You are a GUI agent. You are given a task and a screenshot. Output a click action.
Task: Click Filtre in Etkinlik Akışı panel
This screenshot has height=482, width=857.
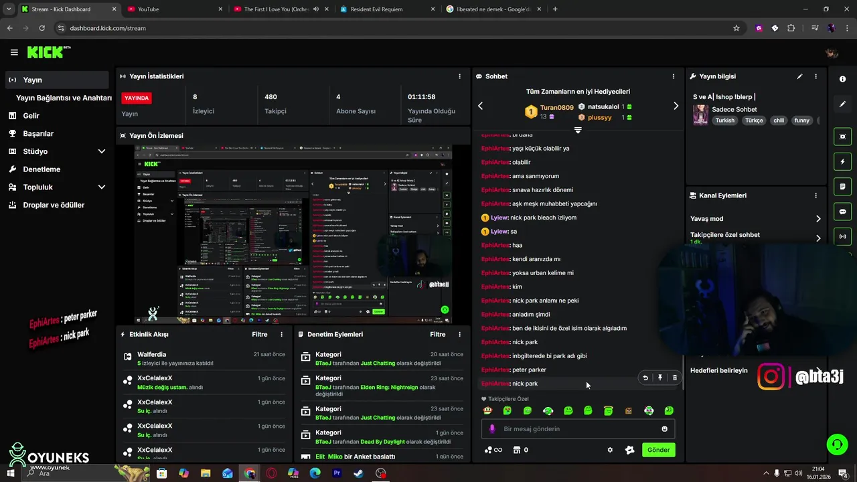point(259,334)
